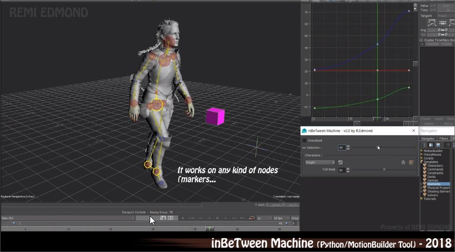Click the timecode field showing 27

[x=157, y=218]
